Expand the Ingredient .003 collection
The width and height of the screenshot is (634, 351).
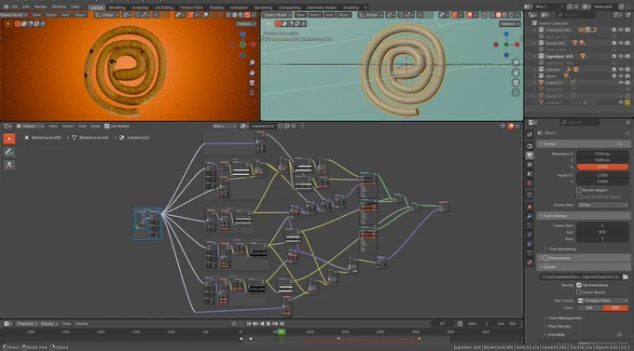click(535, 56)
